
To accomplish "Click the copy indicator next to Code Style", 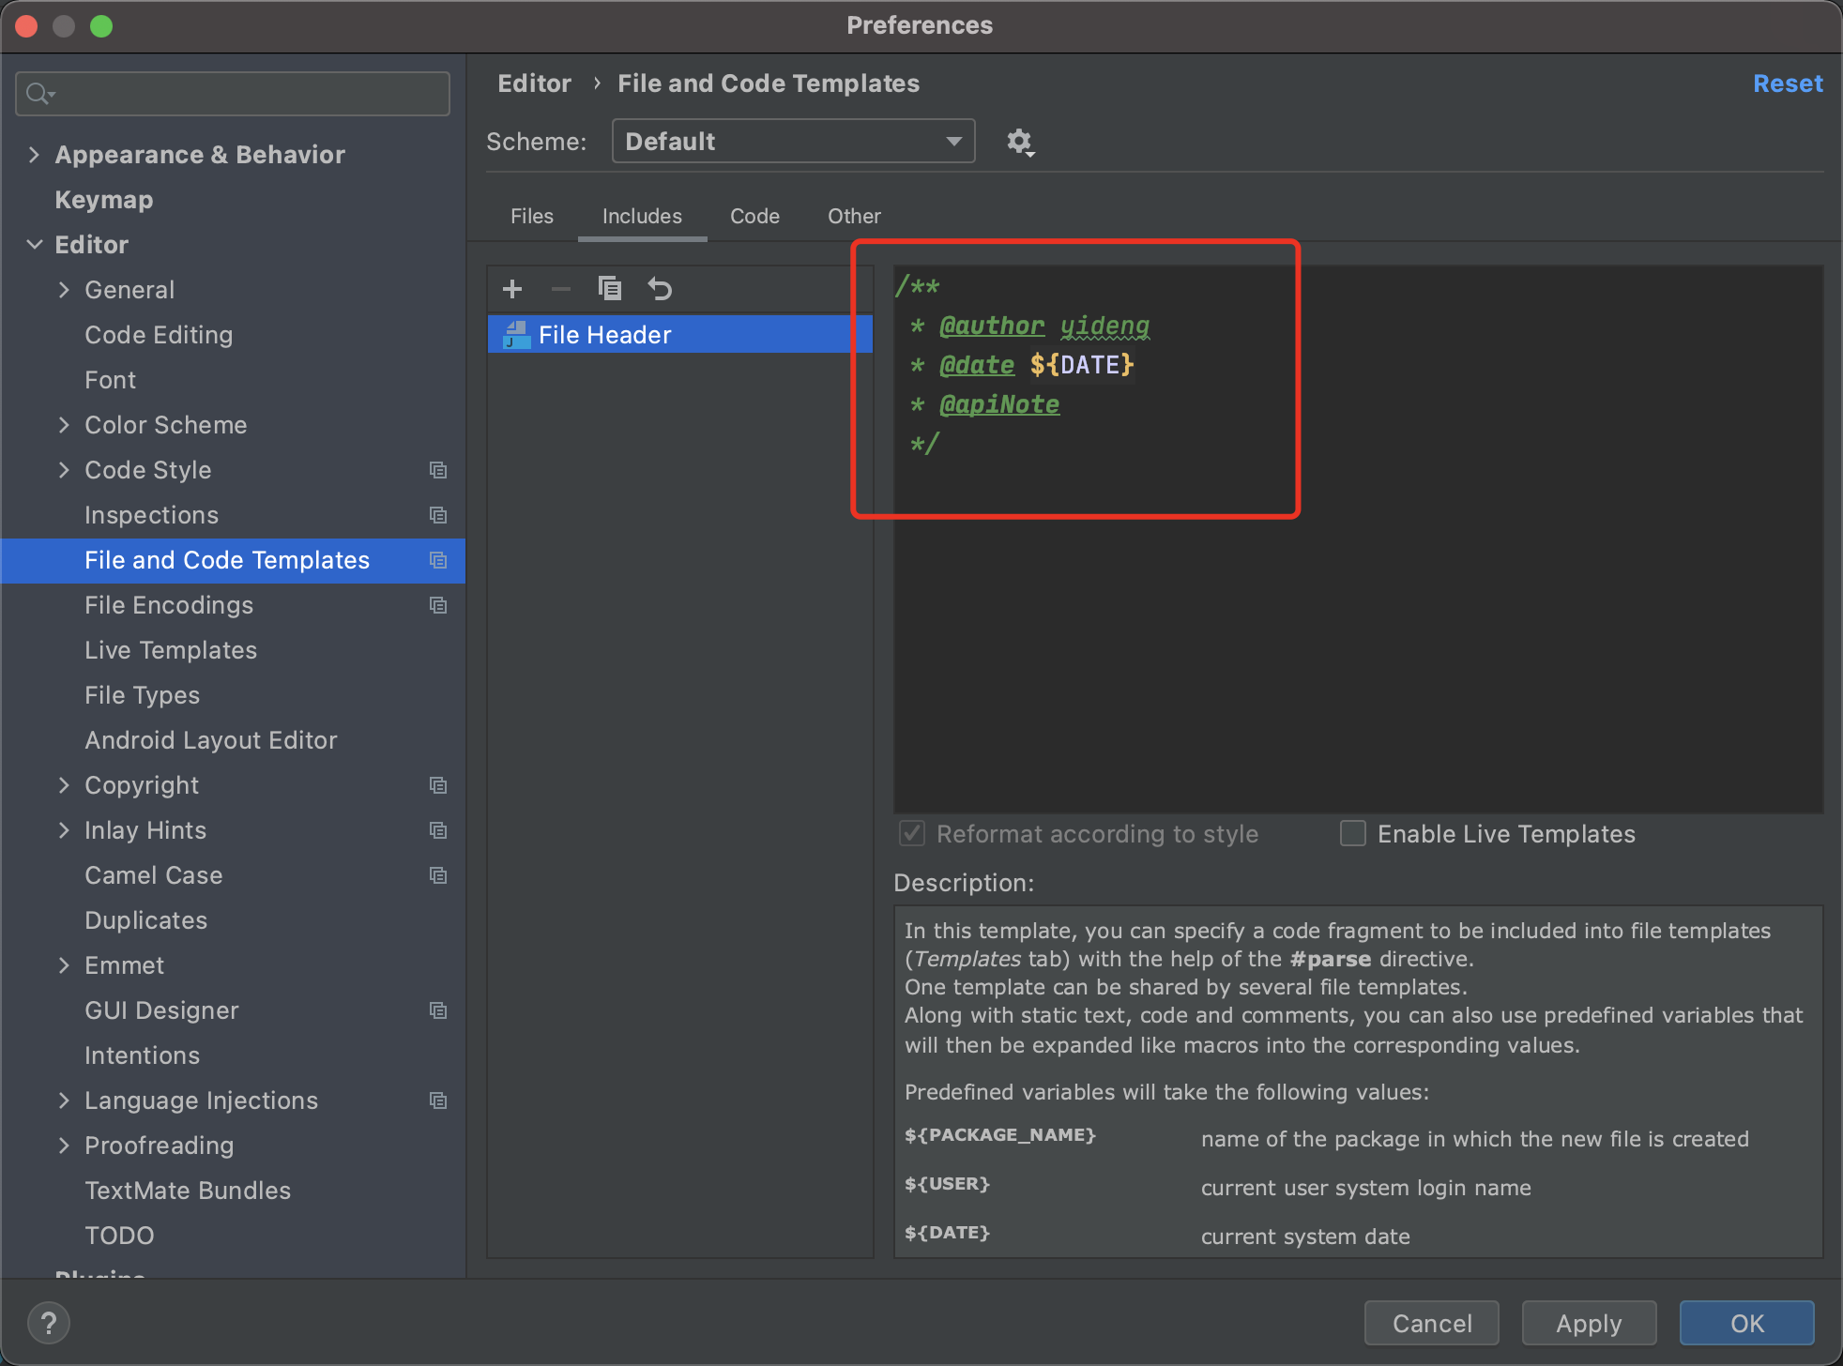I will (438, 470).
